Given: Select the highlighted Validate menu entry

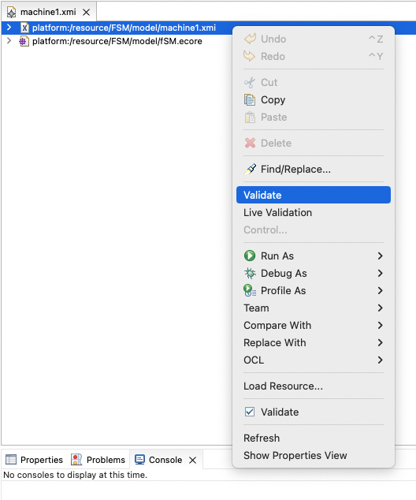Looking at the screenshot, I should click(x=314, y=195).
